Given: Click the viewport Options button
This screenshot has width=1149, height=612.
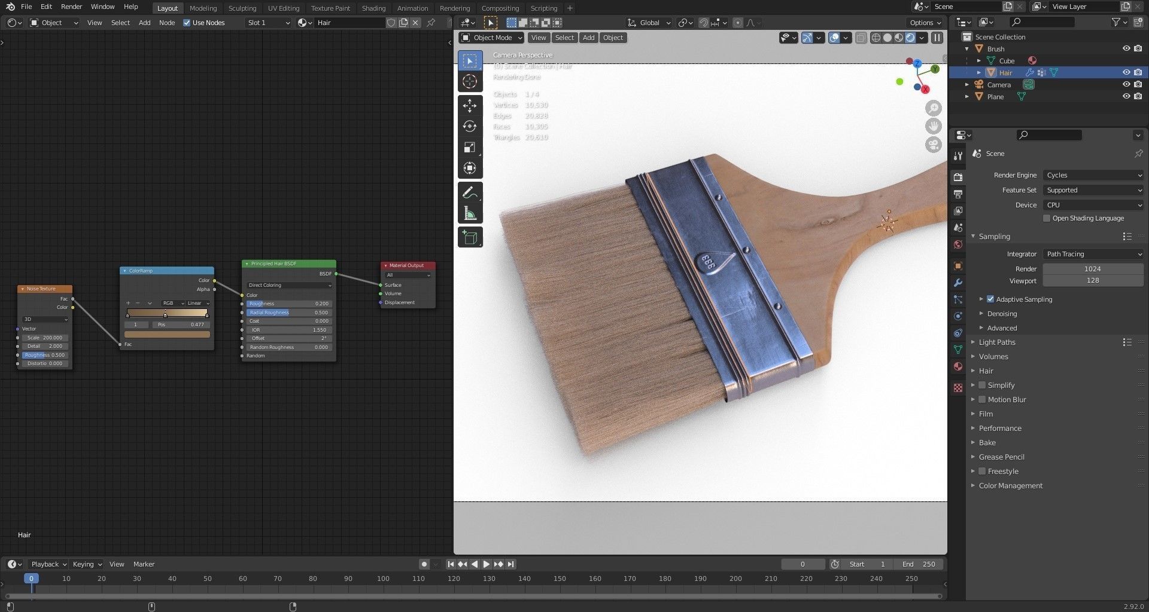Looking at the screenshot, I should point(925,23).
